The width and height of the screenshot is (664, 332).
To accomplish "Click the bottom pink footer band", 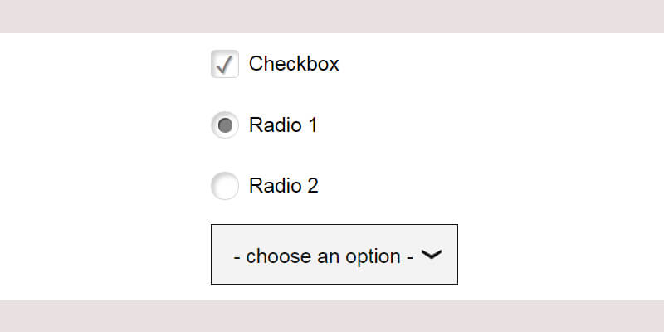I will [332, 316].
